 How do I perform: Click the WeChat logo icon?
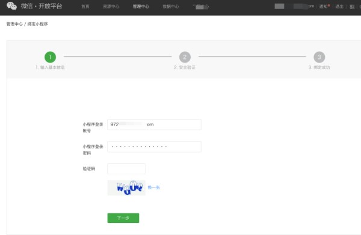tap(11, 6)
